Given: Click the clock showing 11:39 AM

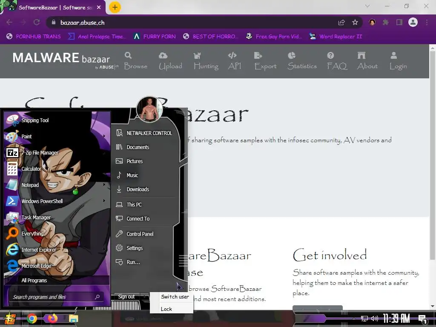Looking at the screenshot, I should click(x=396, y=318).
